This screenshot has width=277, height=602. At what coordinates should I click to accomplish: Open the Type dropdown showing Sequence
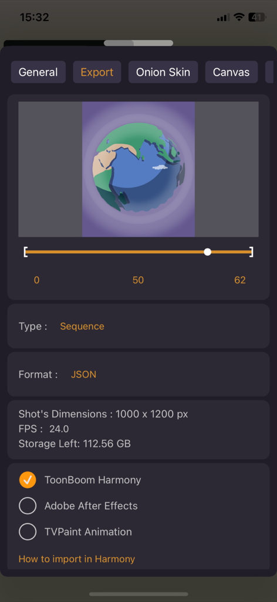tap(82, 326)
